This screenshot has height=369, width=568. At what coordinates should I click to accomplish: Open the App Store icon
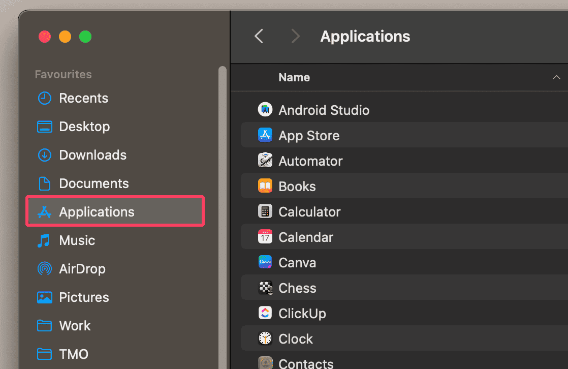coord(265,135)
